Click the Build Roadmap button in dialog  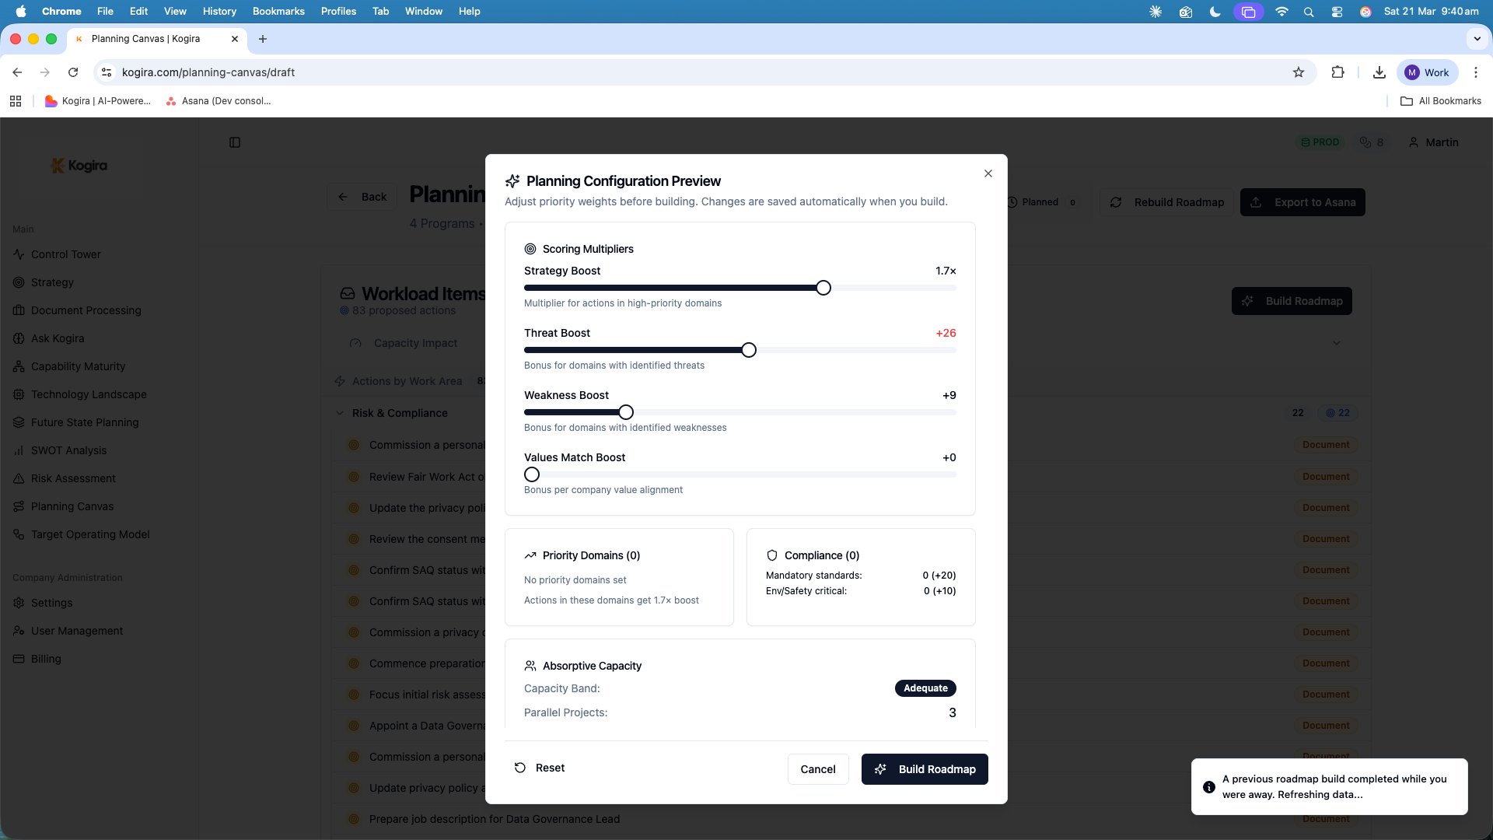click(x=925, y=769)
